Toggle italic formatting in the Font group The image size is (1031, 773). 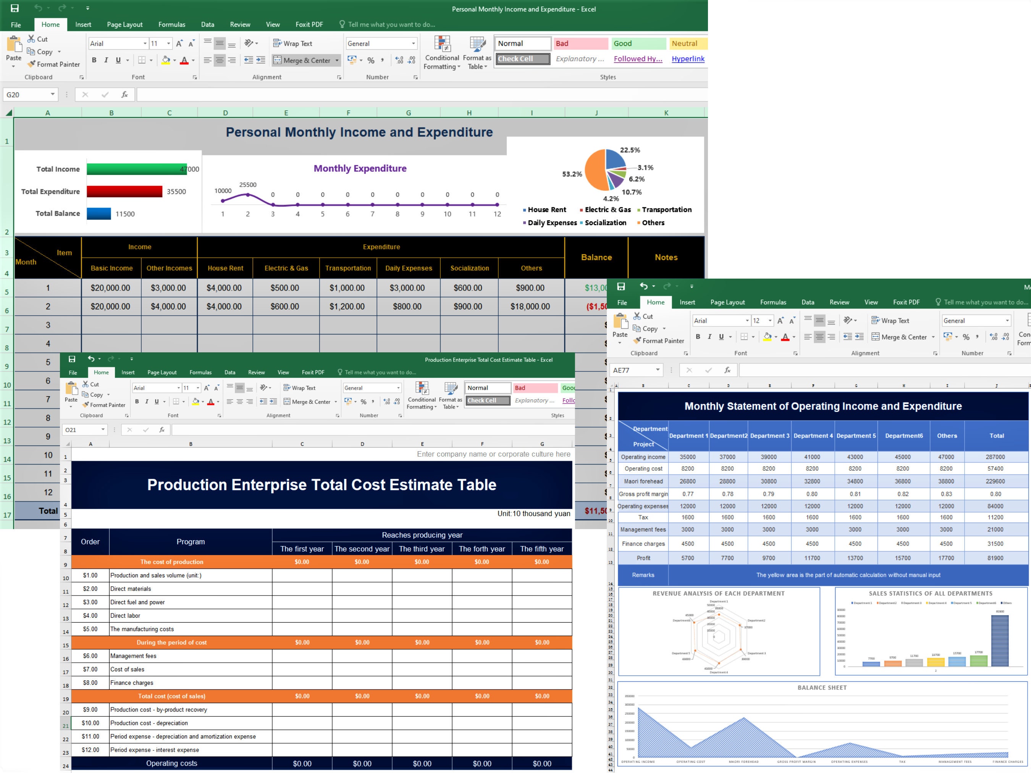coord(106,60)
